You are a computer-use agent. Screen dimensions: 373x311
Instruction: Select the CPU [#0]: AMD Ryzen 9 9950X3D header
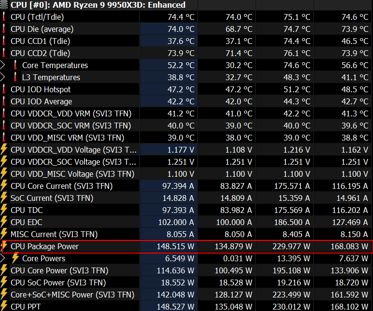click(x=98, y=5)
